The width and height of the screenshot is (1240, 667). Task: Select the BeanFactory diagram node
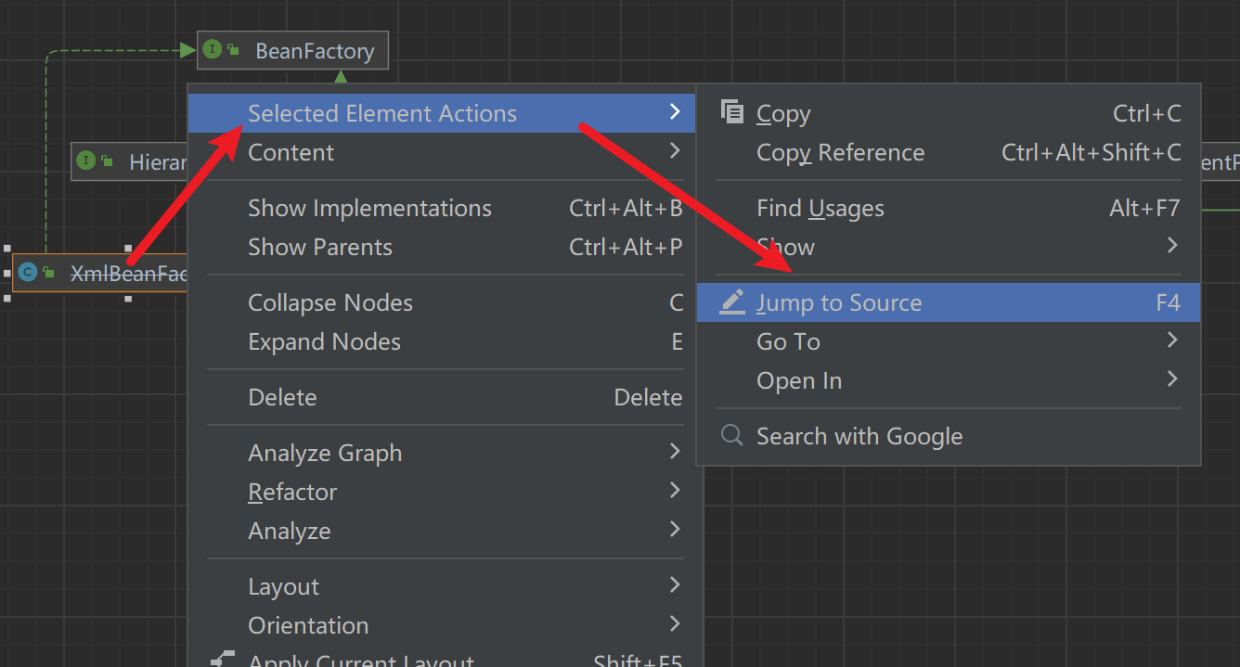tap(314, 51)
